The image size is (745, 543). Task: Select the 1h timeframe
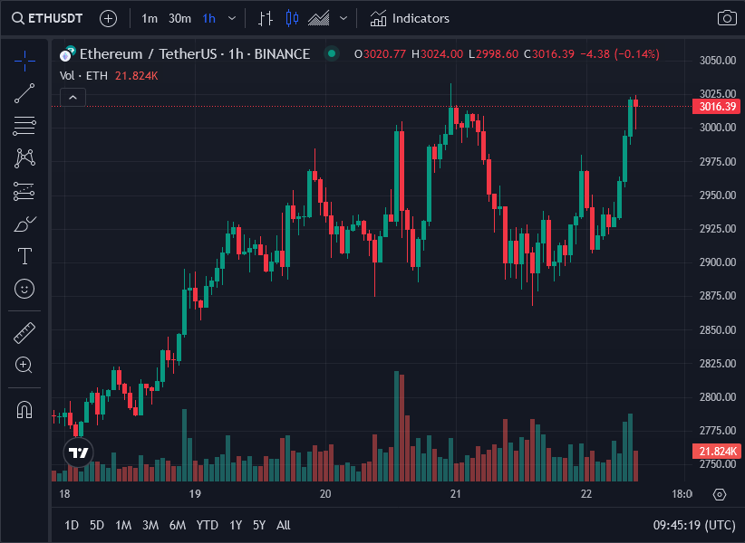209,18
